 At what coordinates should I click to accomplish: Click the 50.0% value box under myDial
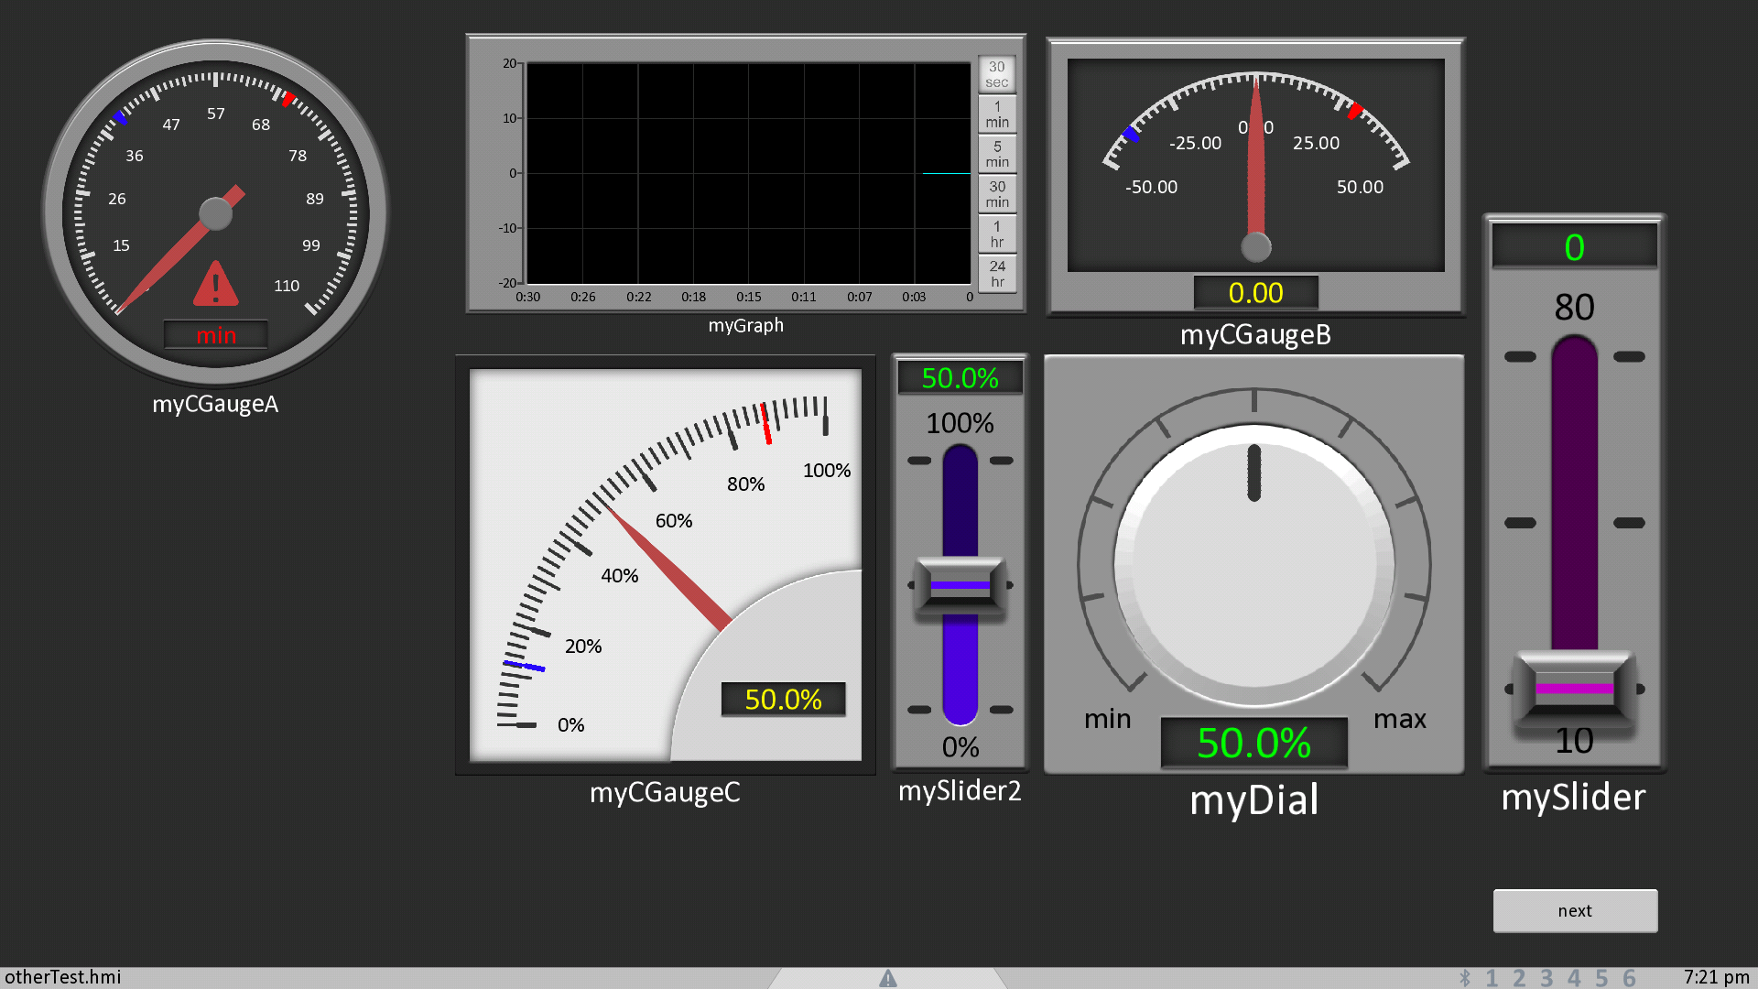[x=1253, y=743]
